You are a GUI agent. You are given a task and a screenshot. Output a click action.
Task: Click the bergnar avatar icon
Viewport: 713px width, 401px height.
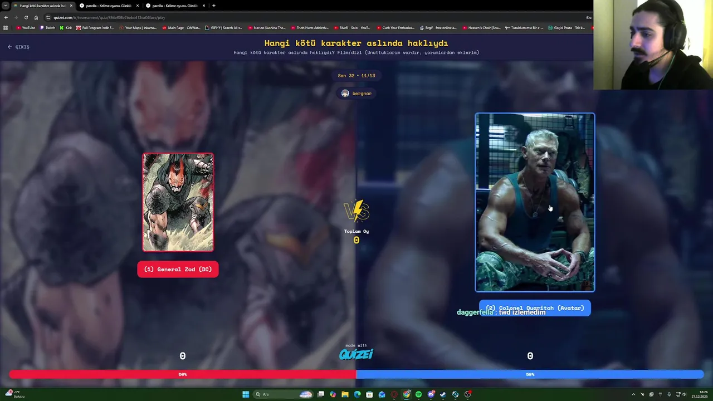[345, 94]
